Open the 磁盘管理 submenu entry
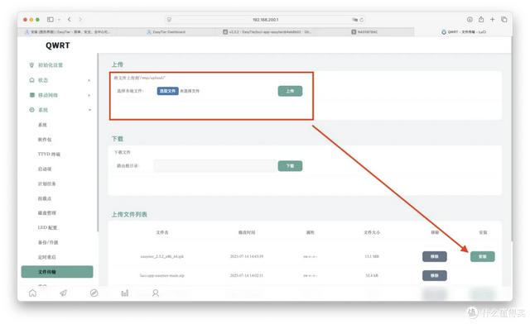This screenshot has width=530, height=324. point(47,213)
